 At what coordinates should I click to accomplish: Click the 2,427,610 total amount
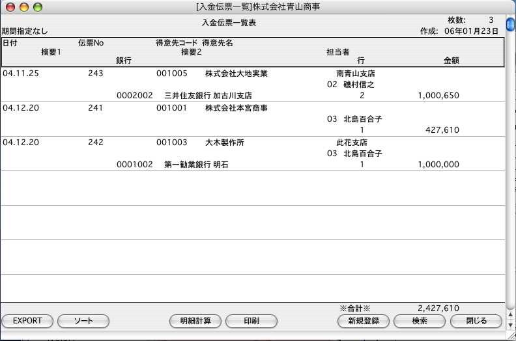(x=438, y=308)
